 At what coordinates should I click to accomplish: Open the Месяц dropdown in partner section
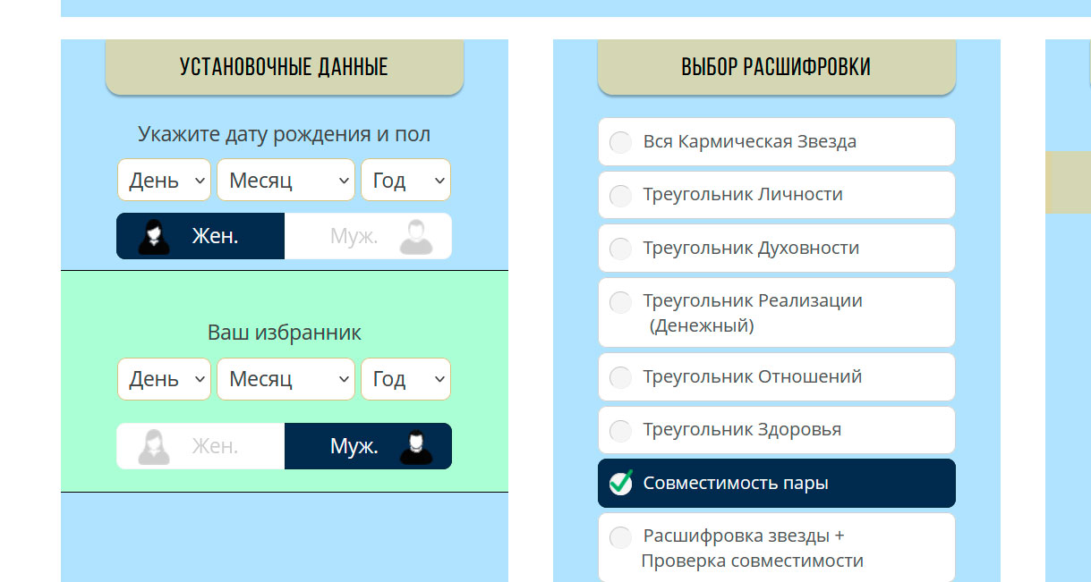point(286,378)
